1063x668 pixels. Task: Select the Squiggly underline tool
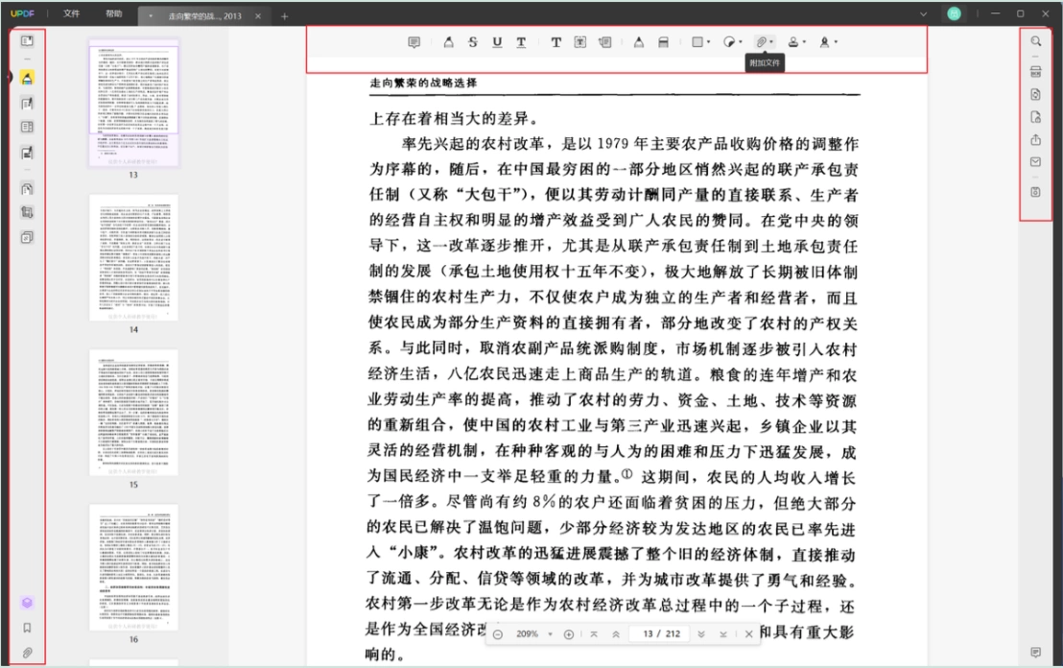[521, 42]
